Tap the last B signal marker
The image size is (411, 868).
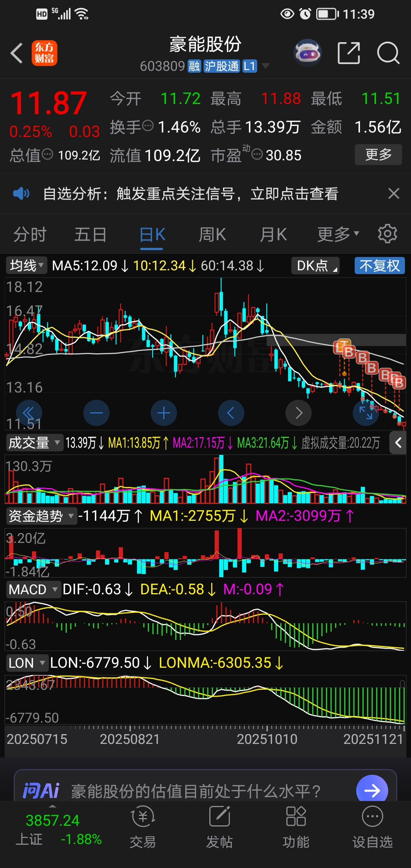[399, 382]
